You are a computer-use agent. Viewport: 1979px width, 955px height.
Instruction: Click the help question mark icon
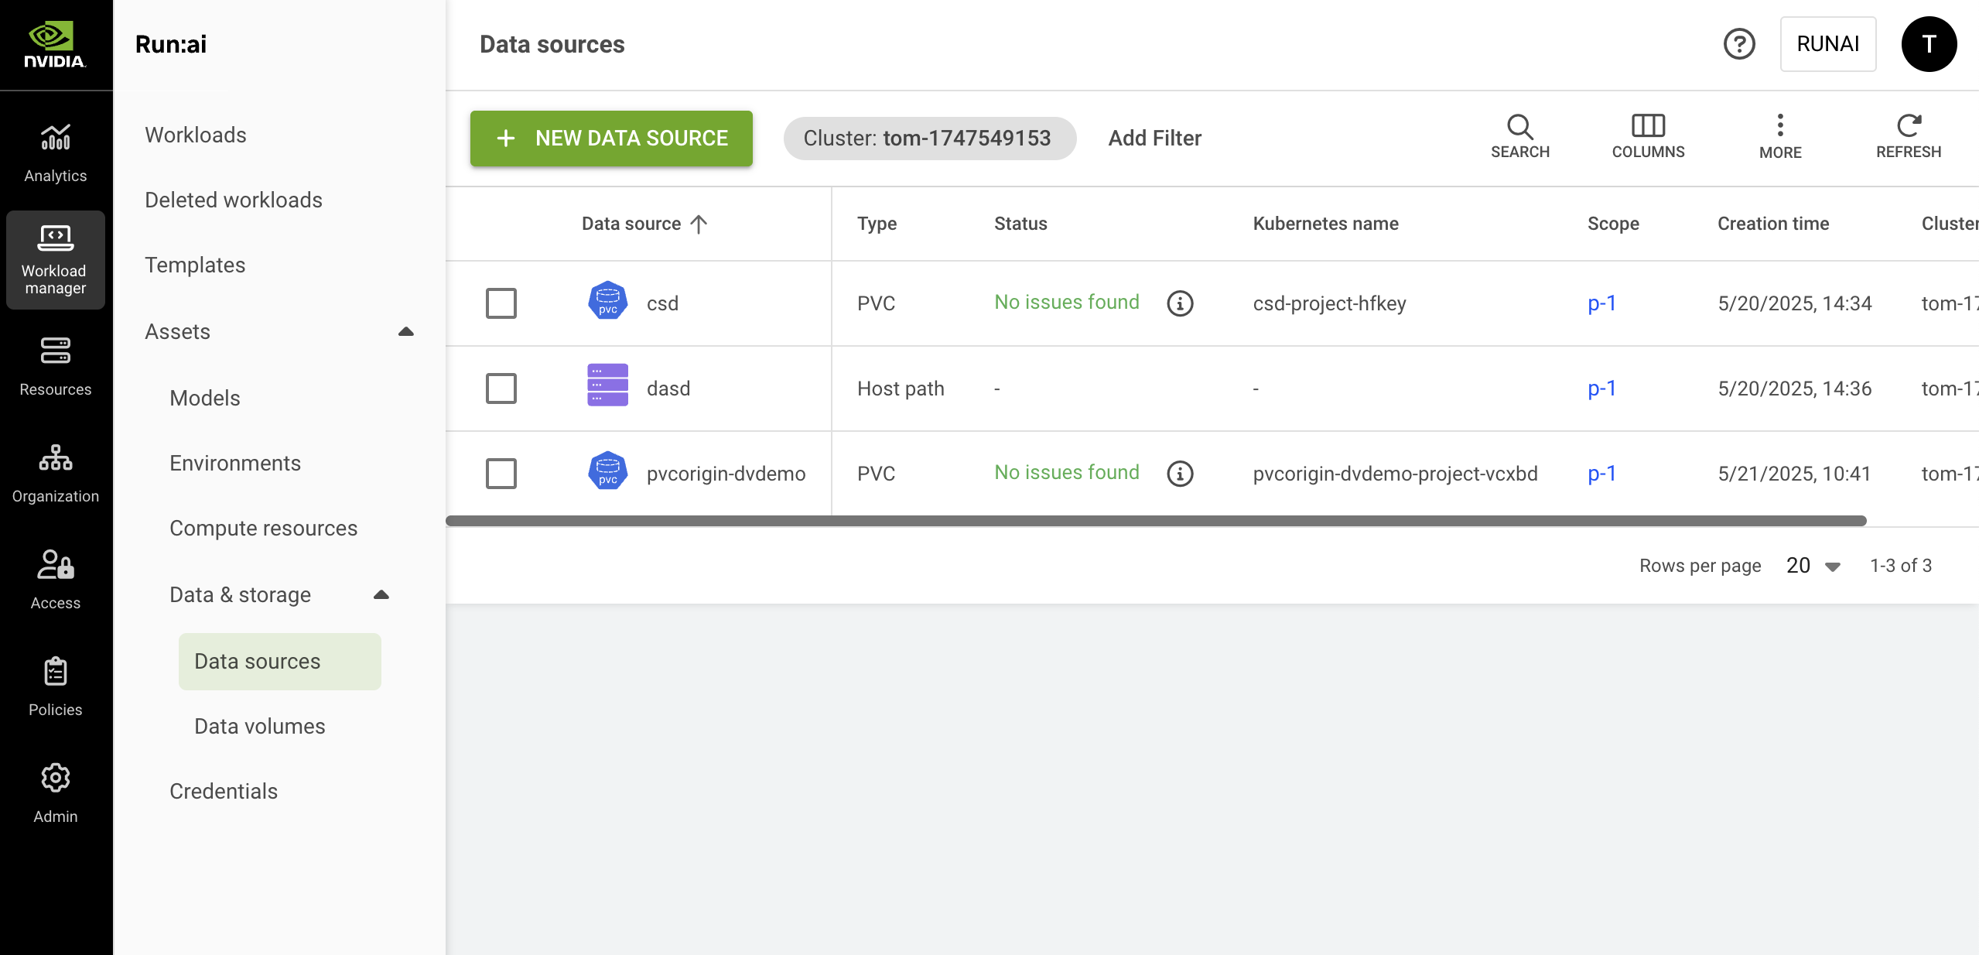(1739, 44)
